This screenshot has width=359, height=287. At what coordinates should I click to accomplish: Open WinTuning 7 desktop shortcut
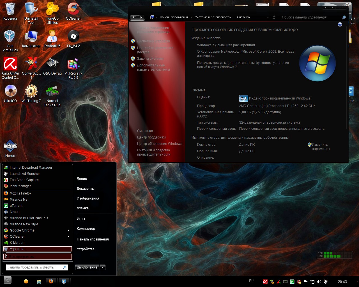(31, 94)
